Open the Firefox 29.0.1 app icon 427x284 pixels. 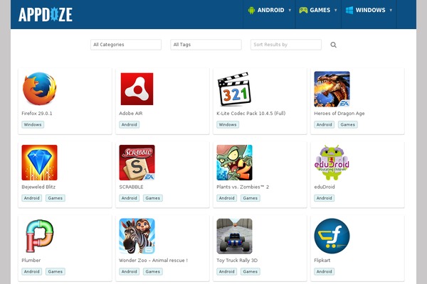click(39, 89)
